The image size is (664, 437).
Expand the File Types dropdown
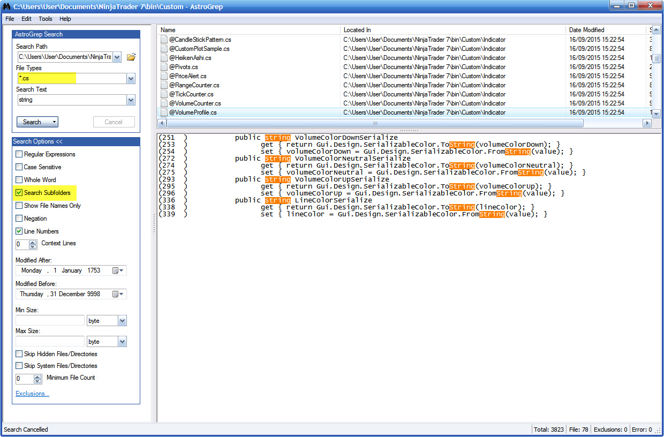[x=131, y=79]
